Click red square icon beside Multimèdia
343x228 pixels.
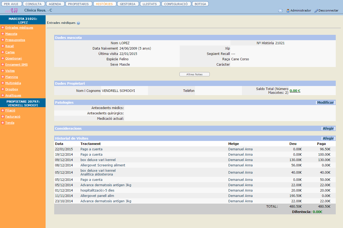point(3,83)
